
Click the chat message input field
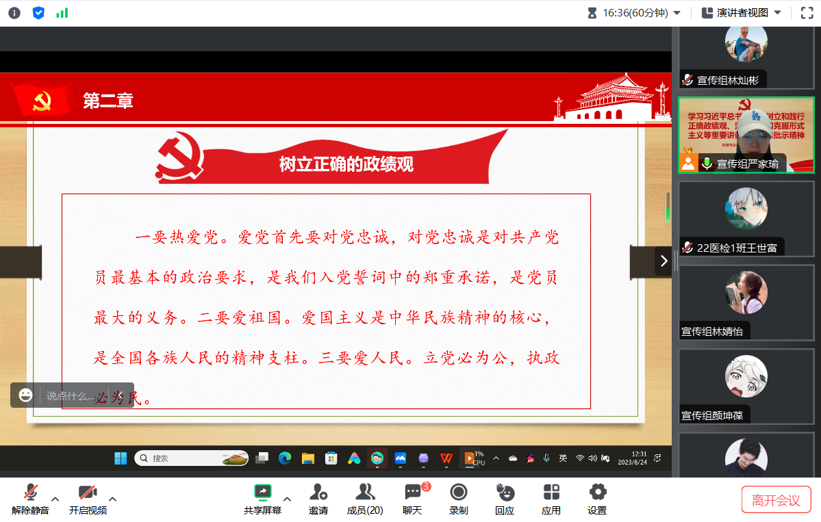point(72,395)
